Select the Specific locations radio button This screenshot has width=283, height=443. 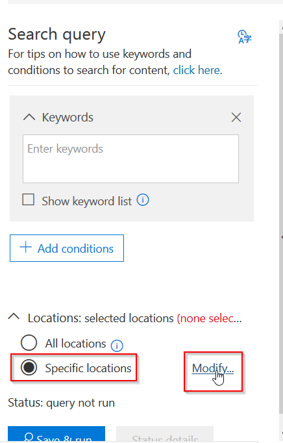tap(29, 368)
